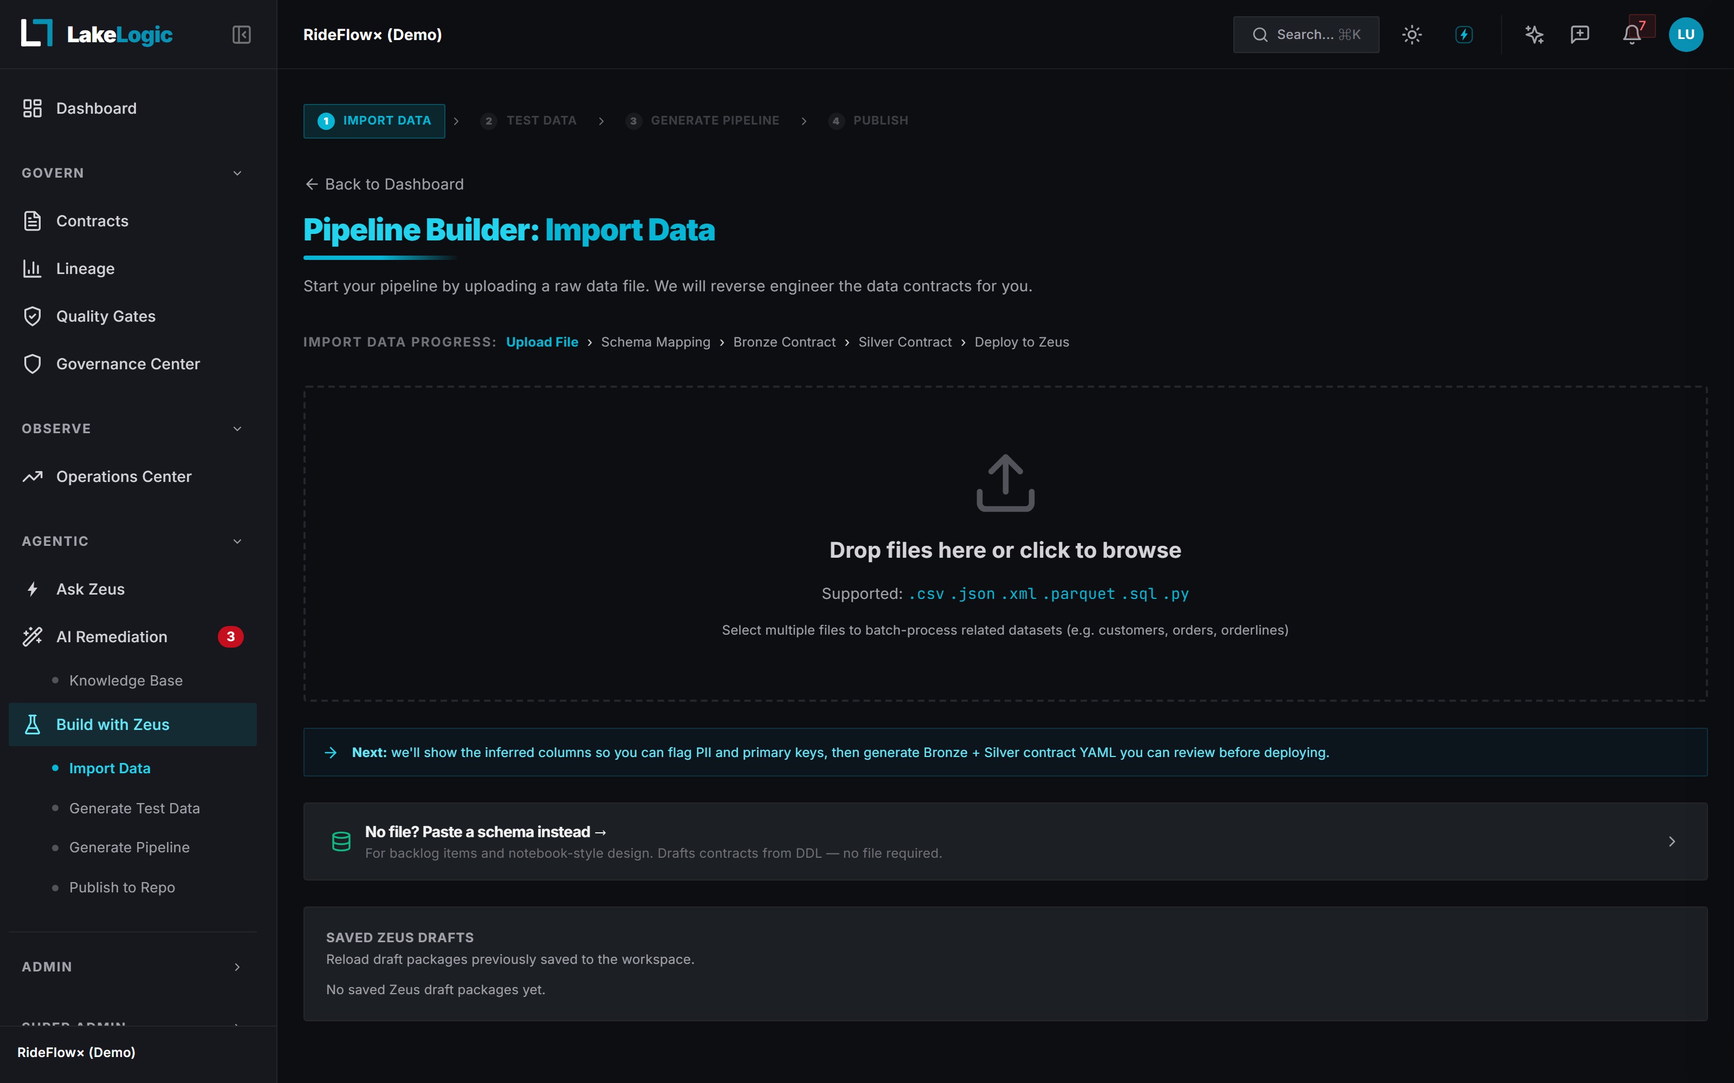Click the upload arrow icon in dropzone
The height and width of the screenshot is (1083, 1734).
click(x=1005, y=483)
